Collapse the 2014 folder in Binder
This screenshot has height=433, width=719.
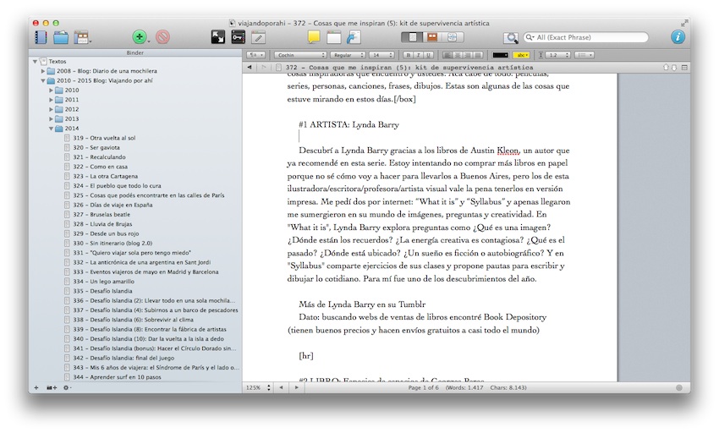(x=51, y=129)
